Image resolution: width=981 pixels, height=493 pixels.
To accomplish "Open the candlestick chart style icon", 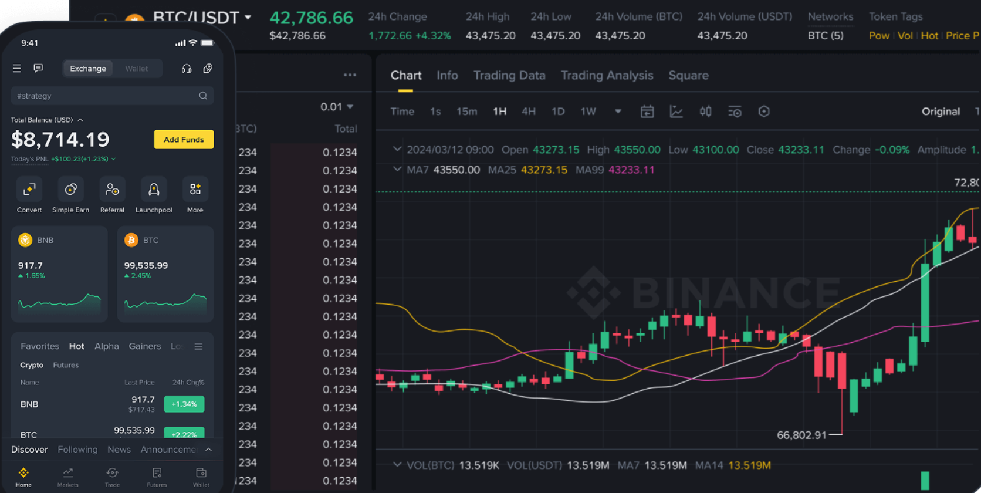I will click(x=705, y=112).
